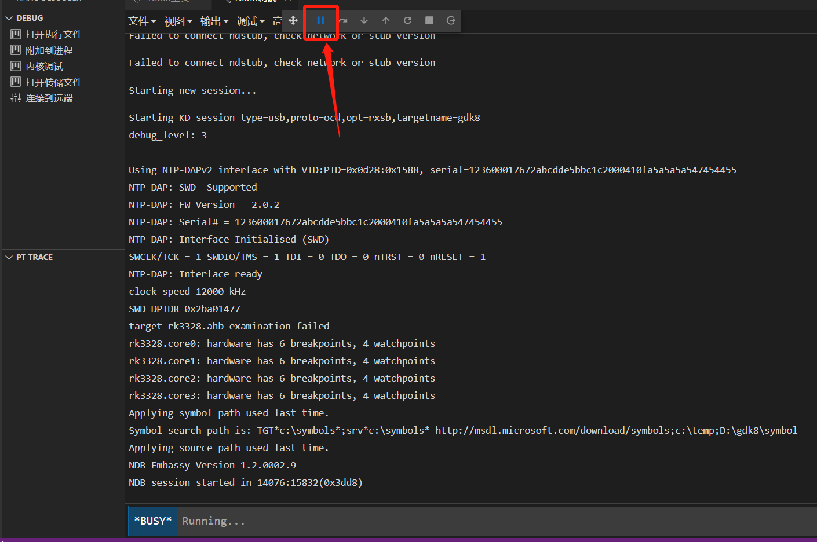
Task: Click the Step Over debug icon
Action: pyautogui.click(x=343, y=21)
